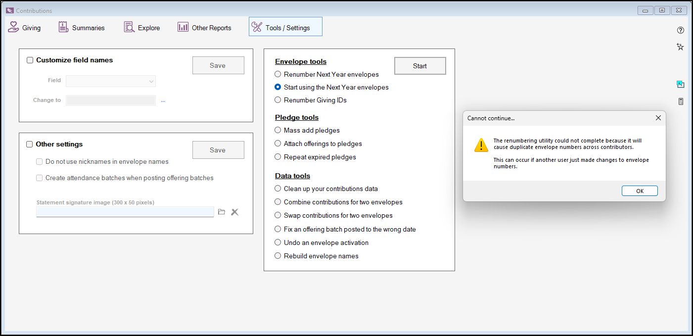Viewport: 693px width, 336px height.
Task: Open the Giving tab
Action: coord(25,28)
